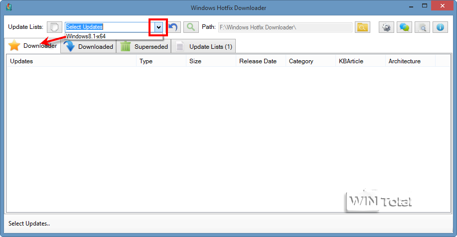Screen dimensions: 457x237
Task: Maximize the Windows Hotfix Downloader window
Action: point(425,6)
